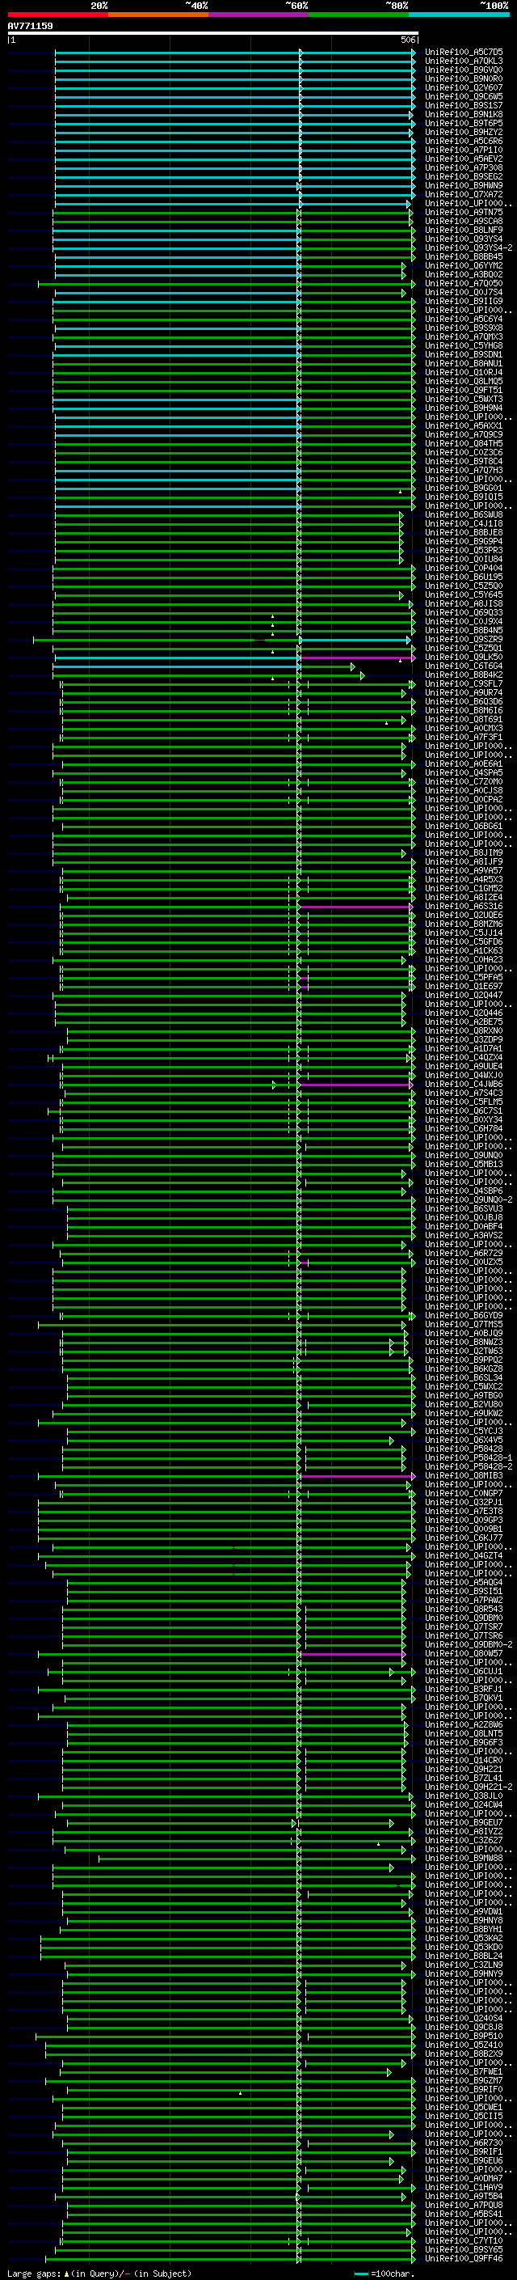Image resolution: width=517 pixels, height=2280 pixels.
Task: Click the UniRef100_B8LNF9 label
Action: [x=464, y=231]
